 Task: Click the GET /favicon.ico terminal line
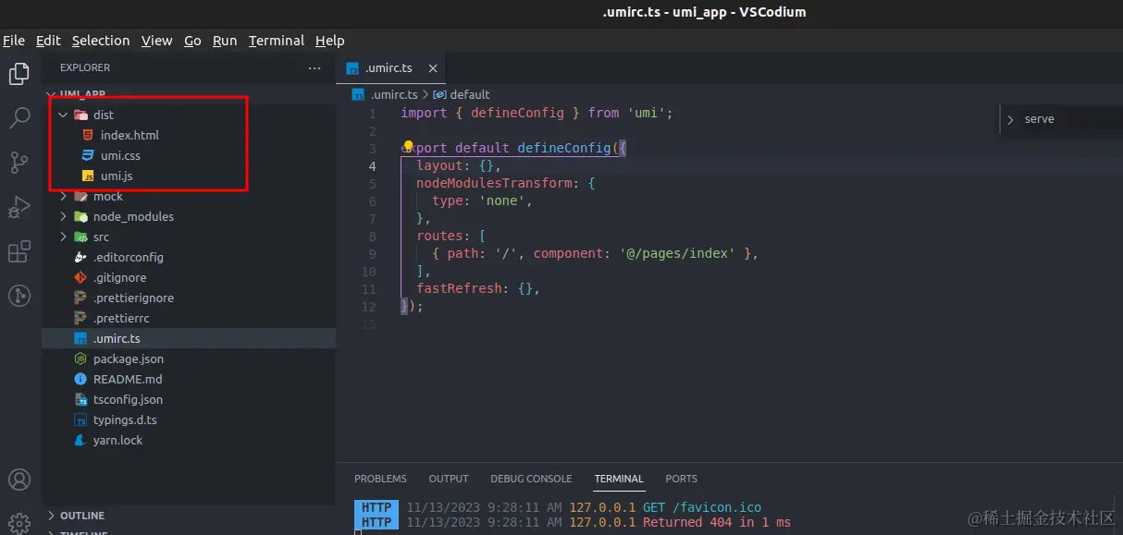click(700, 507)
